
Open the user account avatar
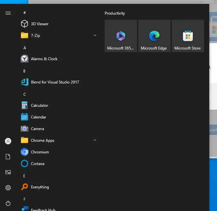click(x=8, y=141)
